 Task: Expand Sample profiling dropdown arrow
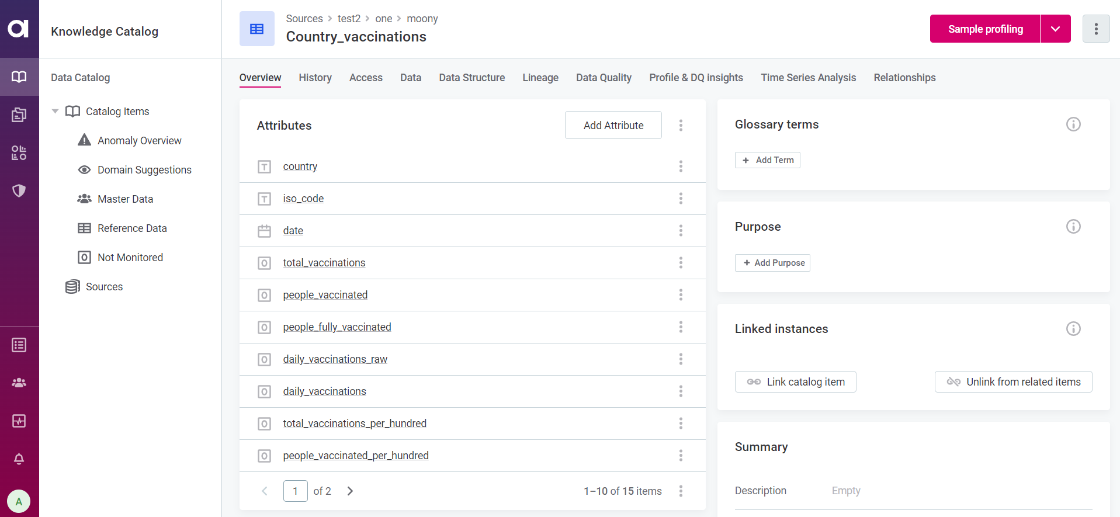(1055, 29)
